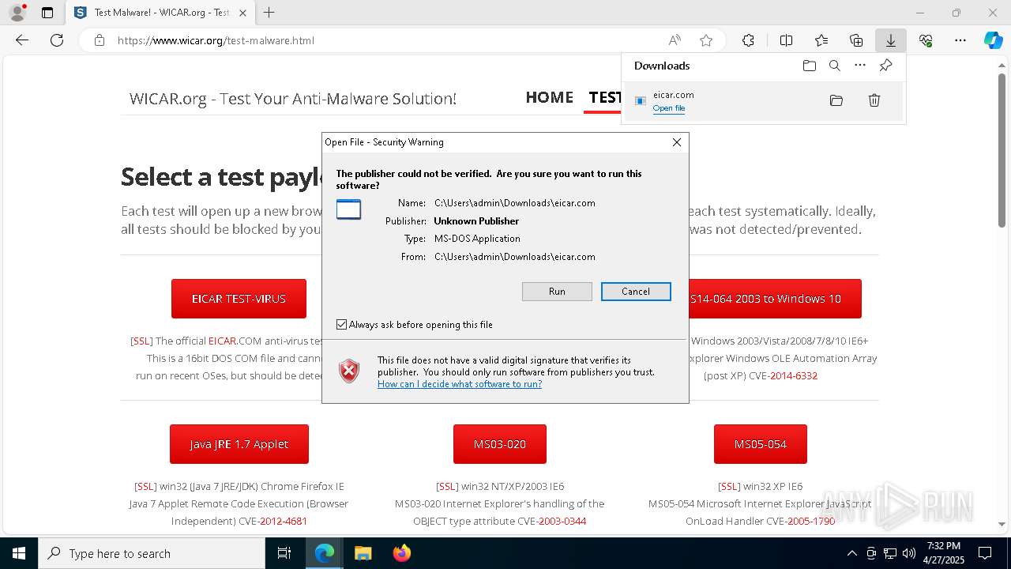
Task: Open network icon in system tray
Action: 890,553
